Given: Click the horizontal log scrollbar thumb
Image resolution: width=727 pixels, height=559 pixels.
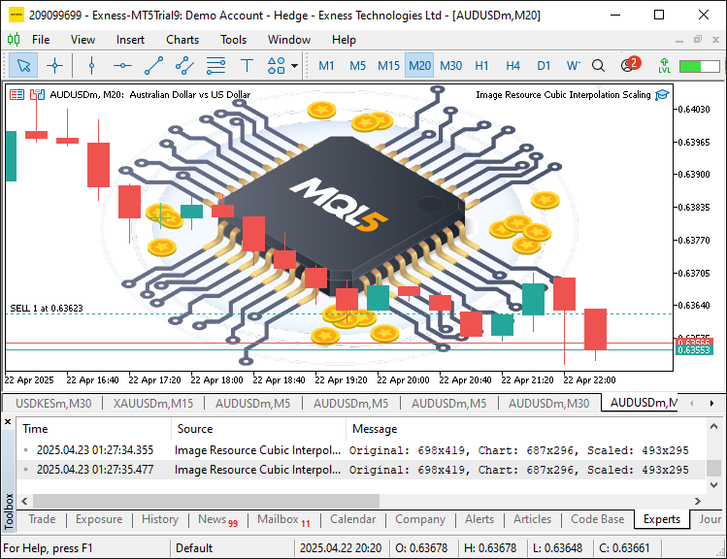Looking at the screenshot, I should coord(206,501).
